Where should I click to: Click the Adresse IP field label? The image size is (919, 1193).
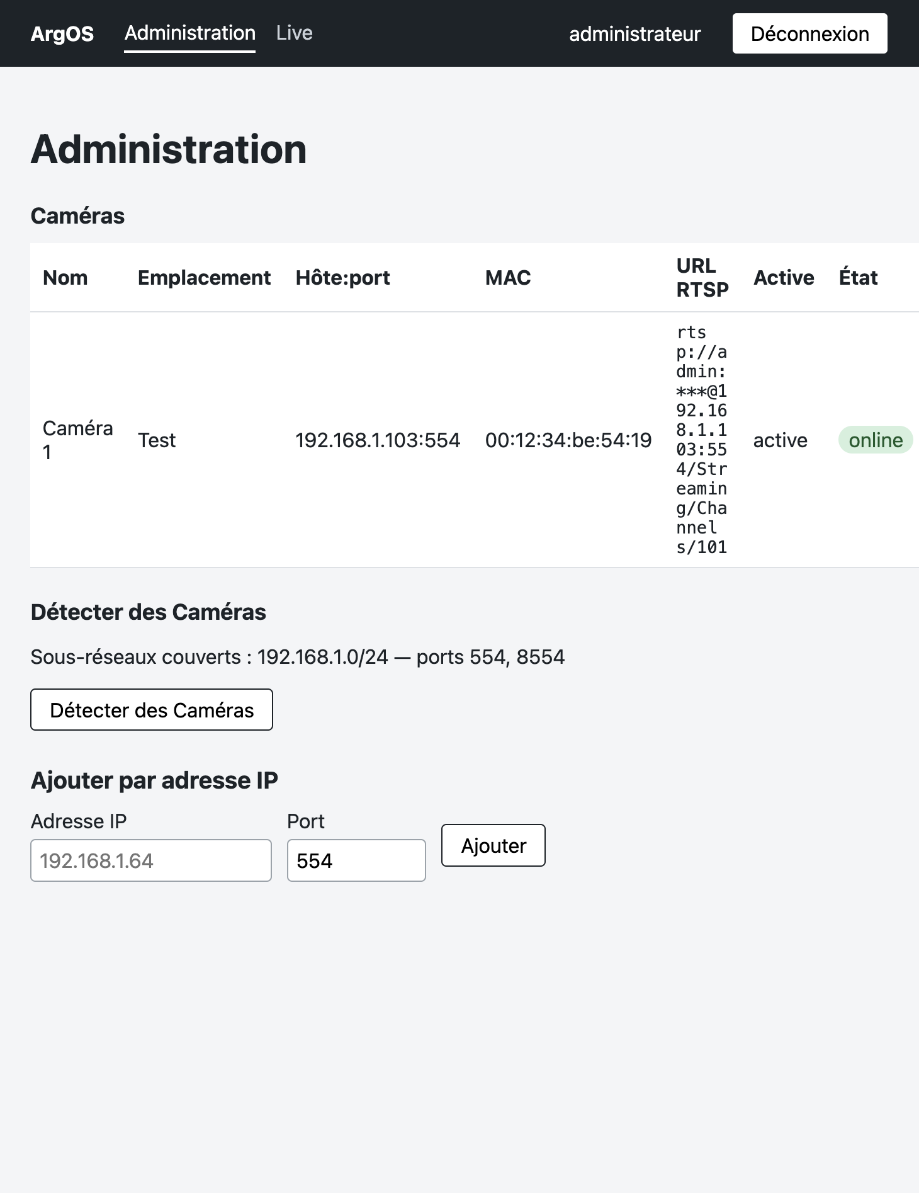click(79, 821)
